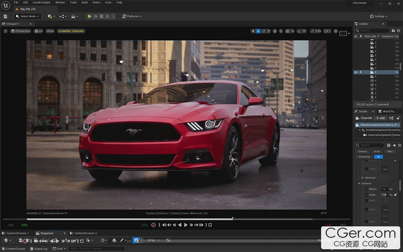Open the cinematics clapperboard dropdown
Screen dimensions: 403x252
tap(75, 16)
